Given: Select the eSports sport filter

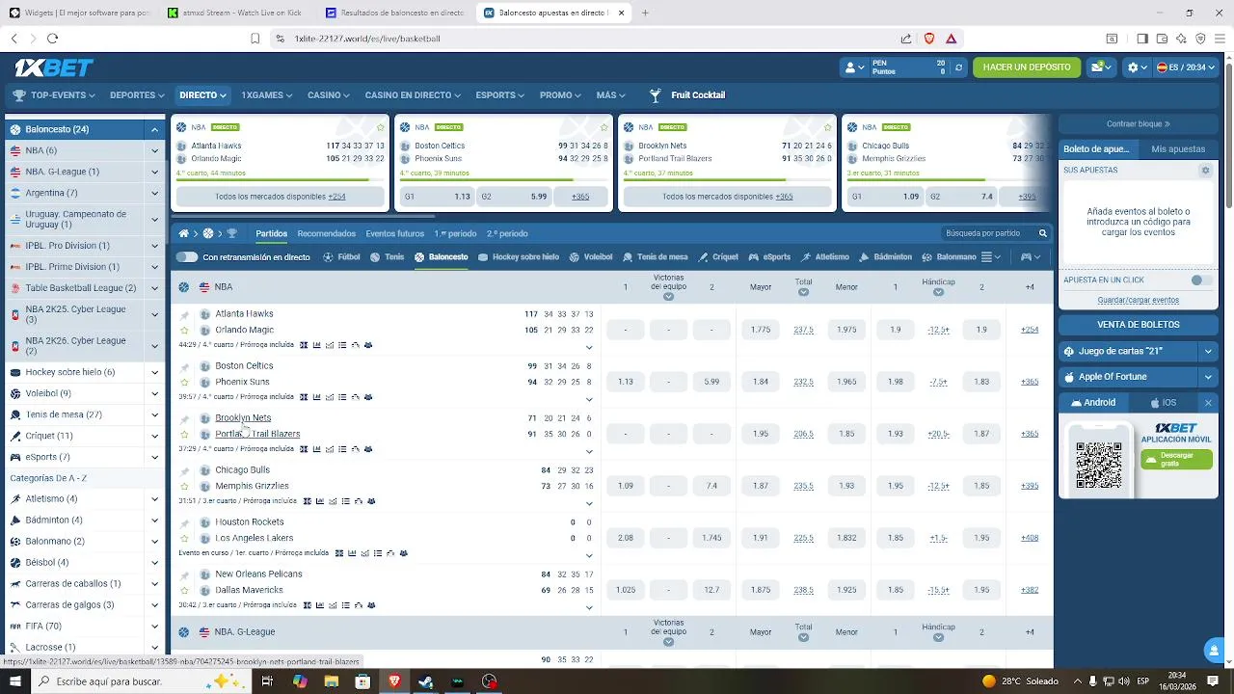Looking at the screenshot, I should [768, 257].
